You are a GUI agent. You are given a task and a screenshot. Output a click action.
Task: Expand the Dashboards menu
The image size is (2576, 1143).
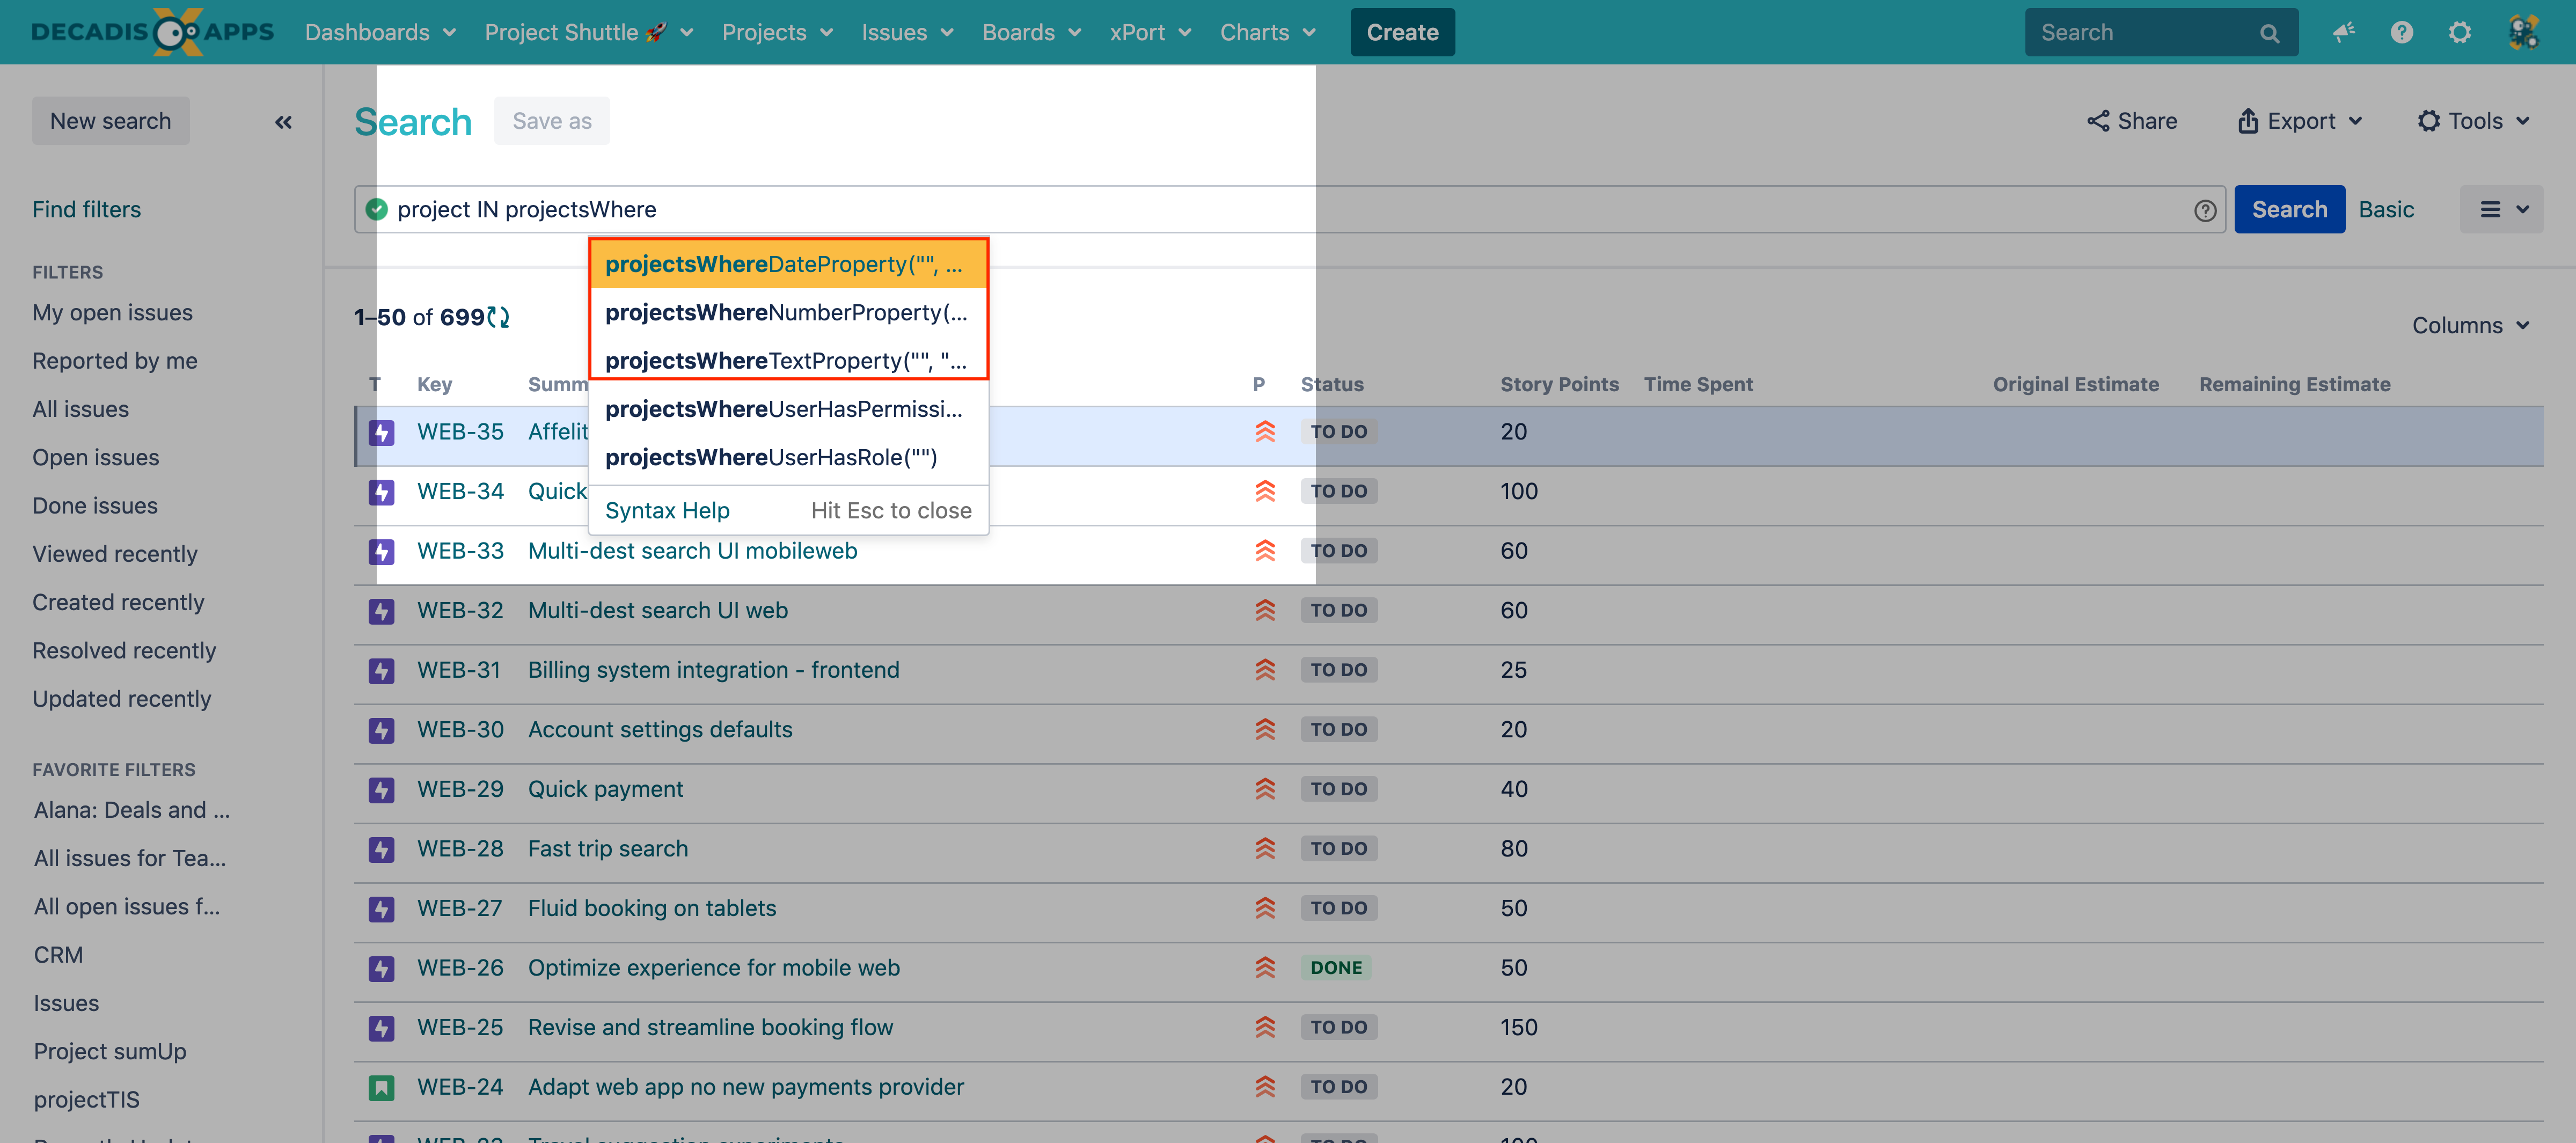(x=380, y=32)
